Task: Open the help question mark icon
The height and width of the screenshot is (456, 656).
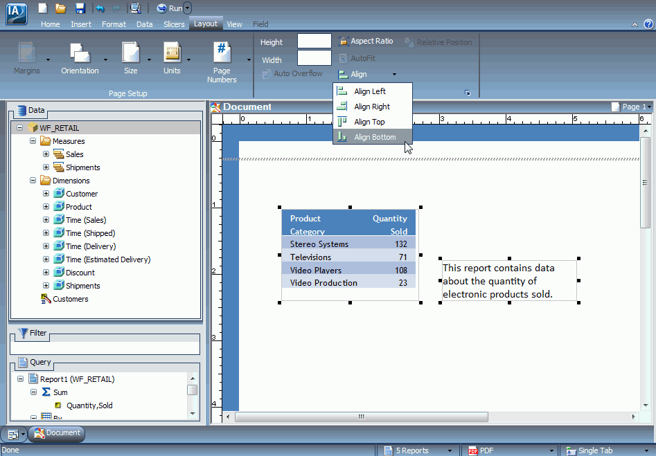Action: (648, 24)
